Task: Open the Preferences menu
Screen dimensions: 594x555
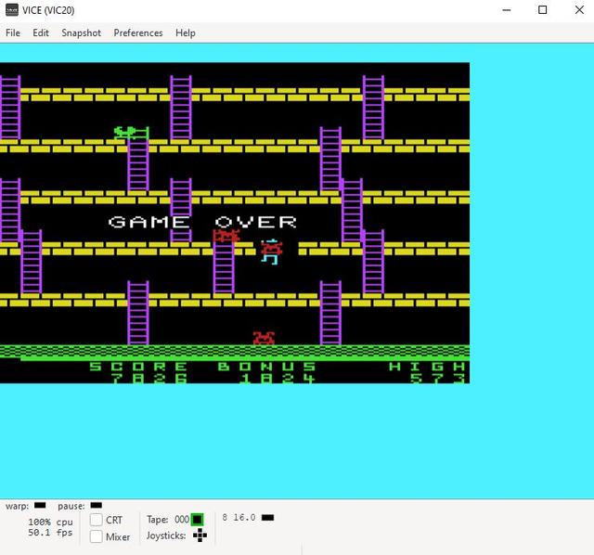Action: click(138, 33)
